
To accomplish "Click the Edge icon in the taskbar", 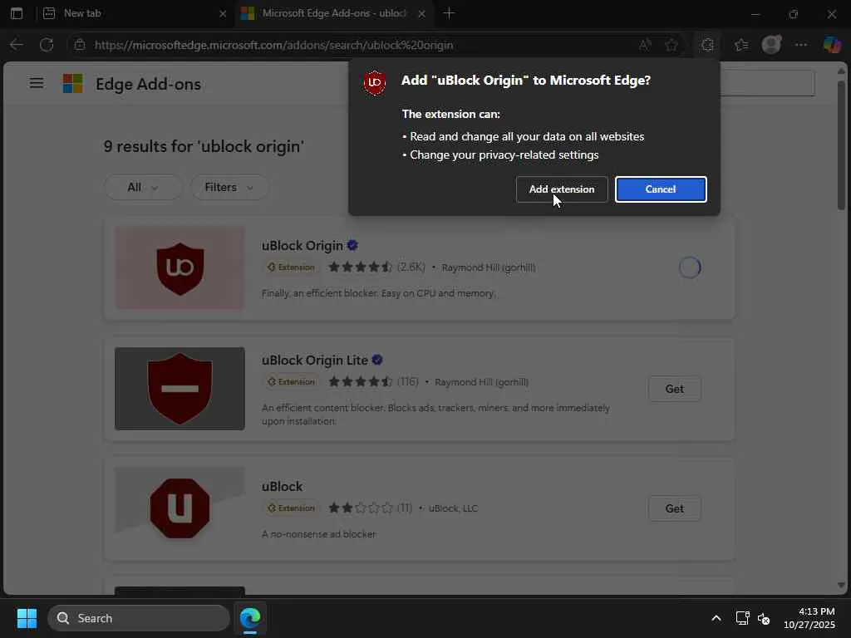I will click(250, 618).
